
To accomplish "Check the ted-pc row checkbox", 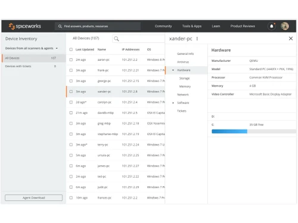I will click(x=71, y=177).
